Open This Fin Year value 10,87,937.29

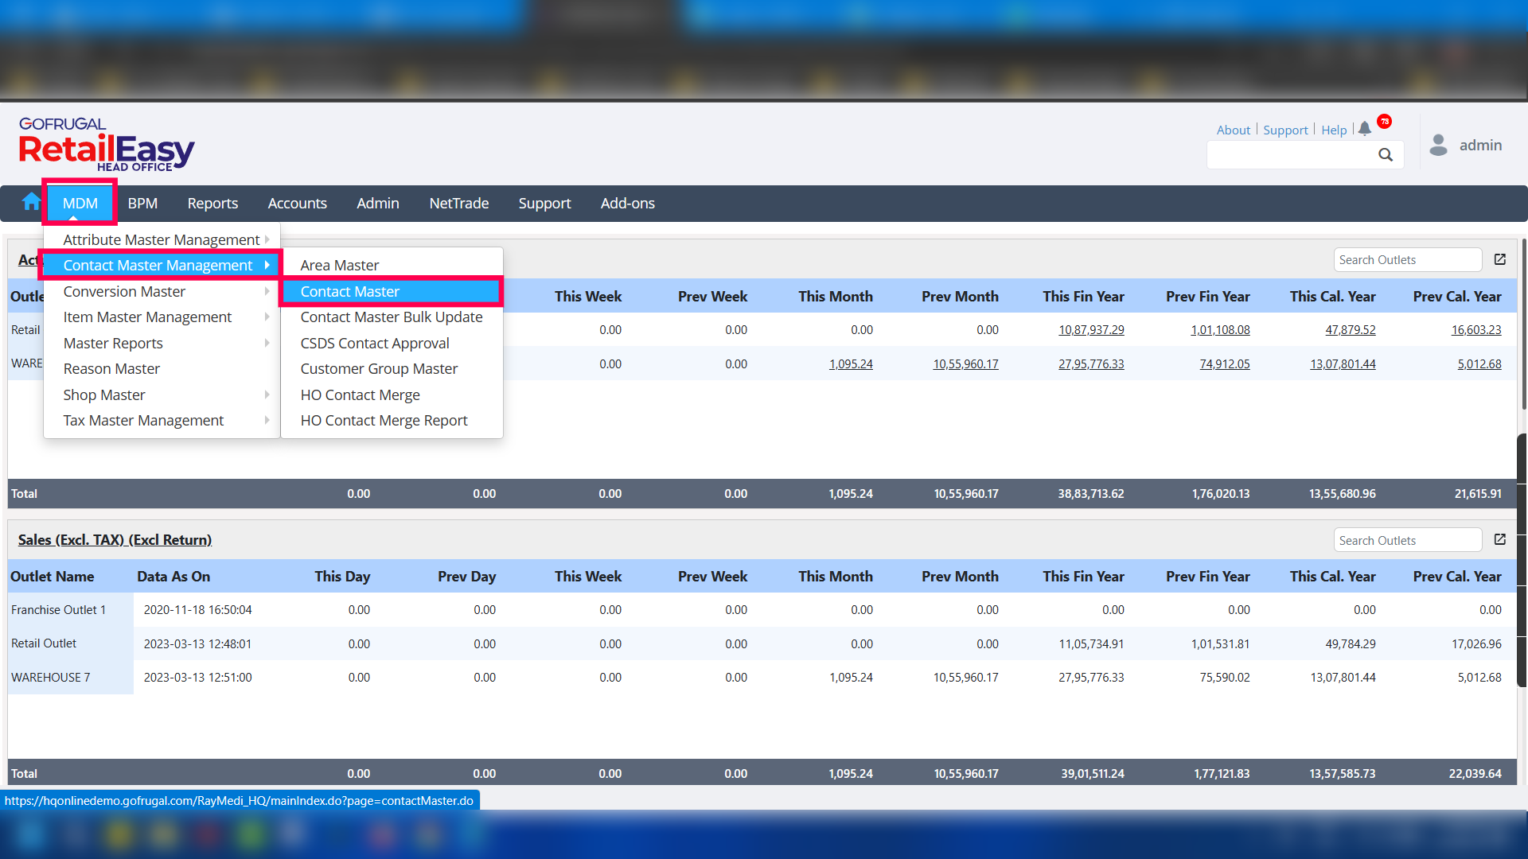[1091, 330]
